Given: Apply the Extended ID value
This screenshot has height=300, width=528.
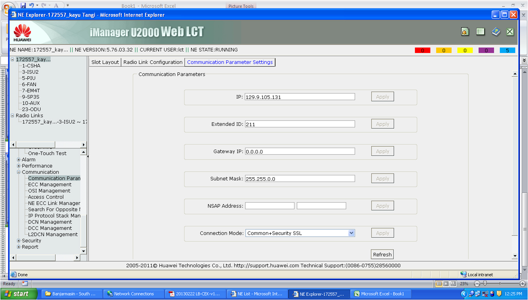Looking at the screenshot, I should pos(382,124).
